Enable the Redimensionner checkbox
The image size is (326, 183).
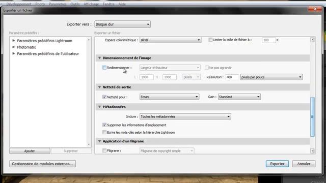coord(104,68)
